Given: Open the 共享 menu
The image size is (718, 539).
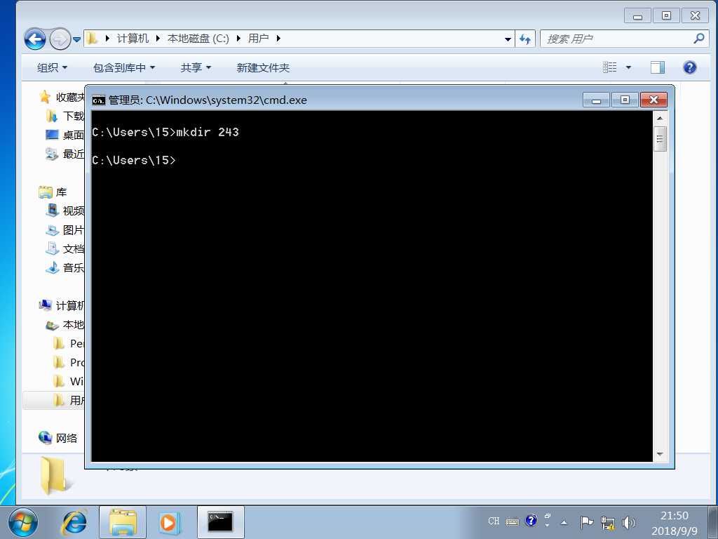Looking at the screenshot, I should (196, 68).
